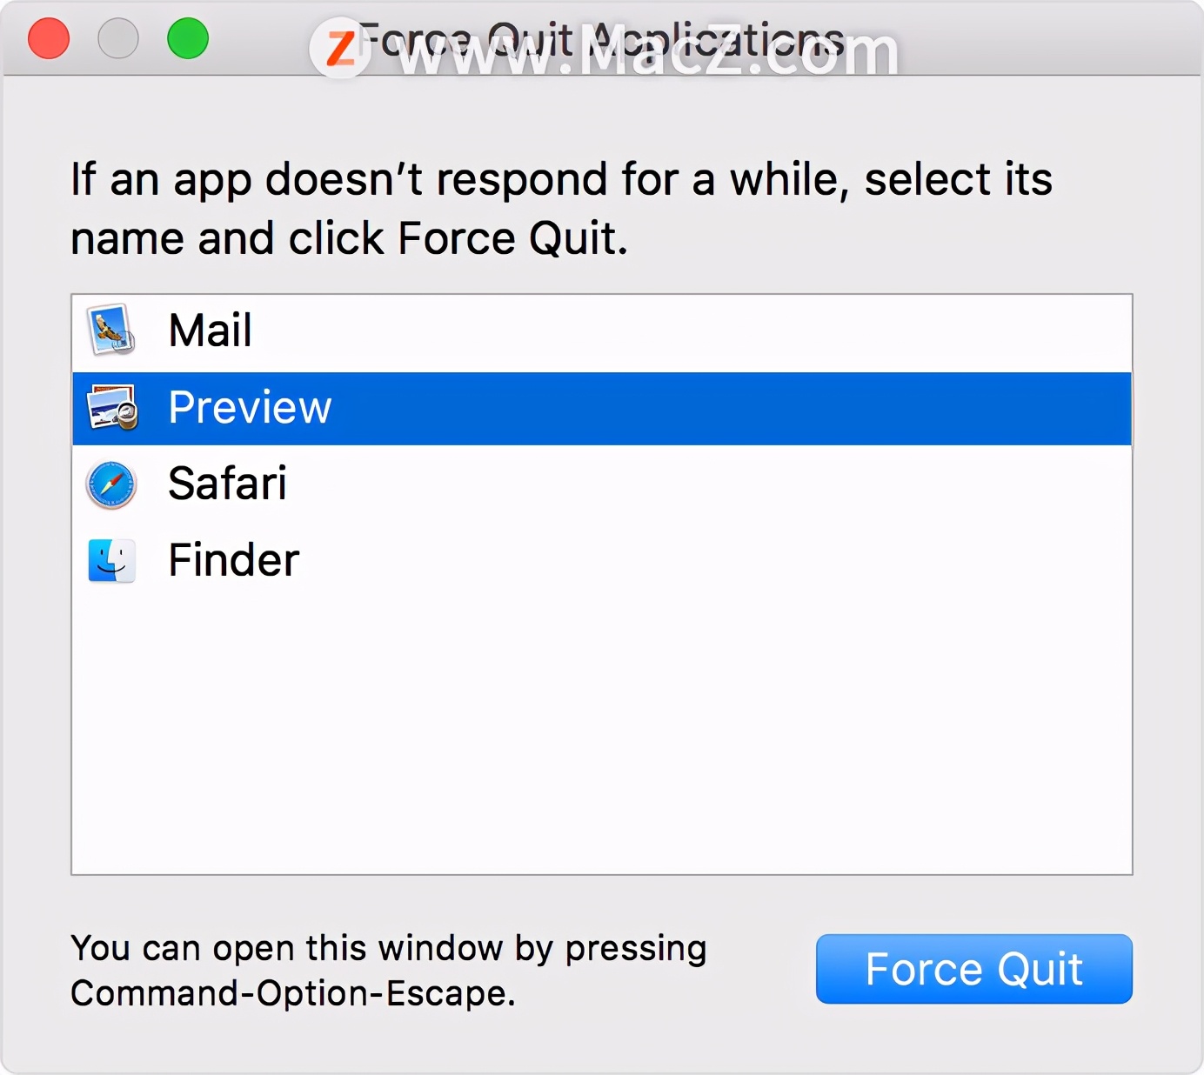The height and width of the screenshot is (1075, 1204).
Task: Click the 'You can open this window' line
Action: [x=388, y=948]
